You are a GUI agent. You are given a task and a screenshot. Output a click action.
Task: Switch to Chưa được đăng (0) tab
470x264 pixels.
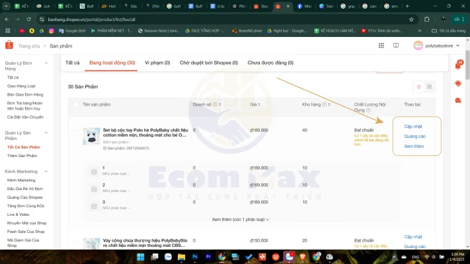[270, 63]
